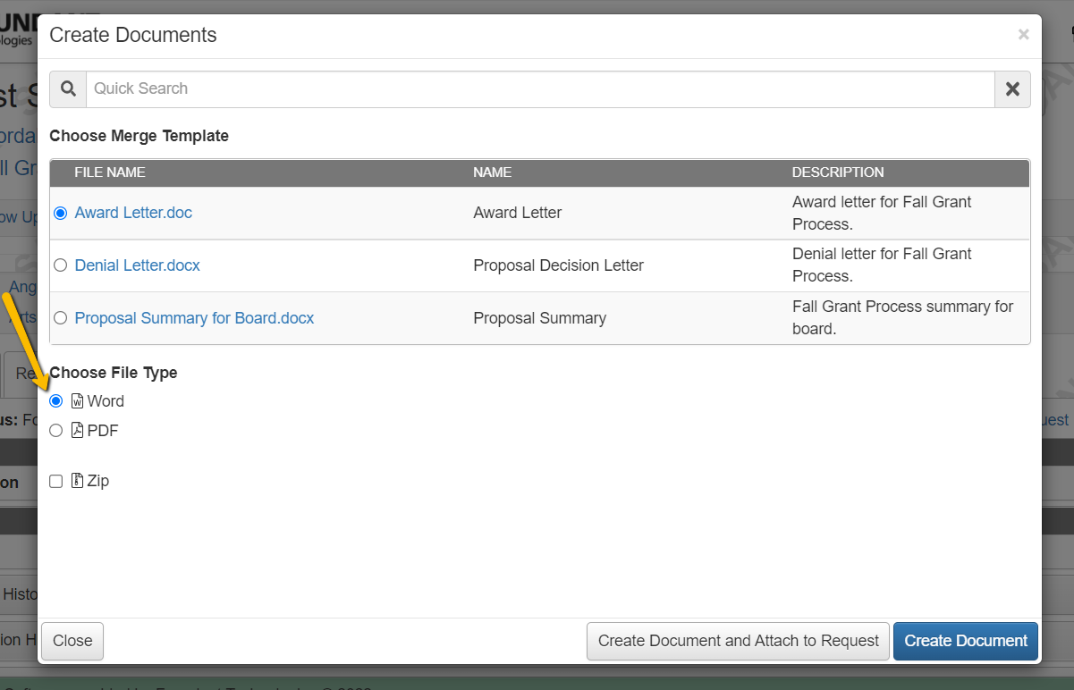Click the PDF file icon next to PDF
Image resolution: width=1074 pixels, height=690 pixels.
click(x=76, y=430)
